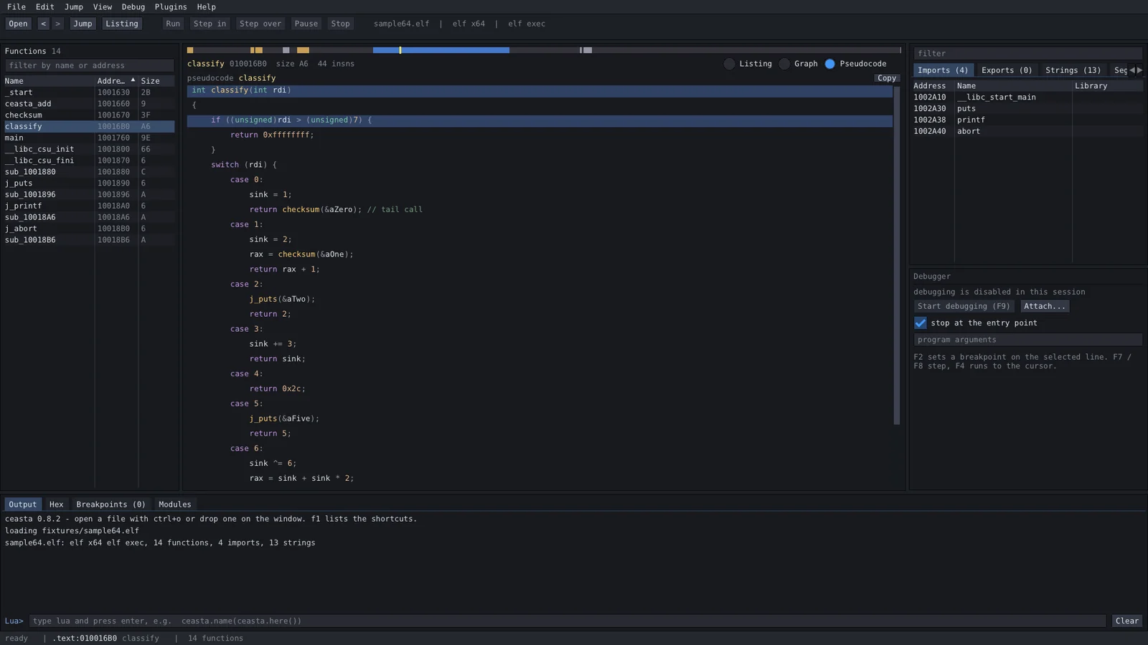Click the program arguments input field

1027,340
